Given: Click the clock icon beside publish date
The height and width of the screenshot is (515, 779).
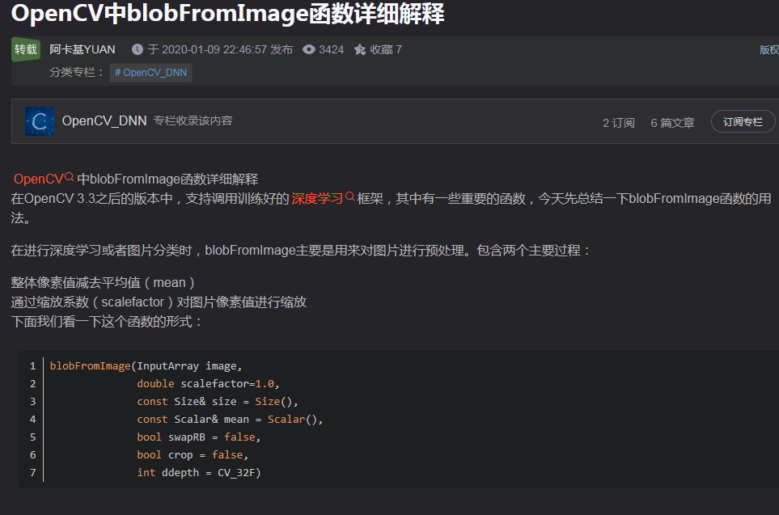Looking at the screenshot, I should (x=137, y=49).
